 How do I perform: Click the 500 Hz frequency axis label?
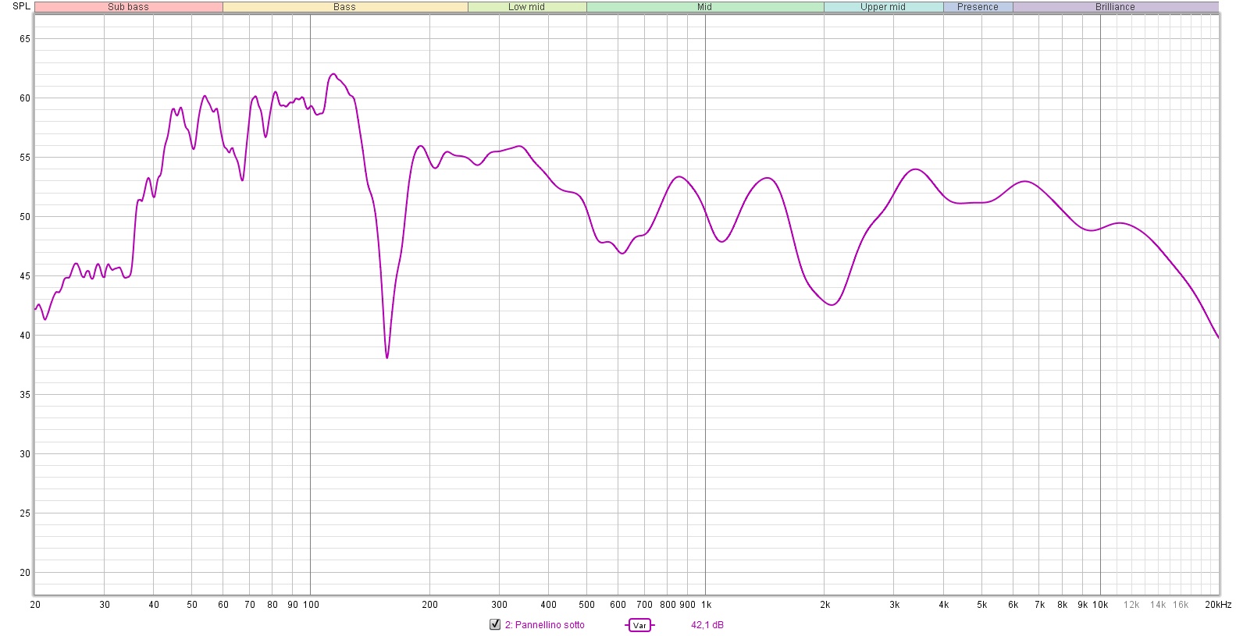(x=586, y=605)
